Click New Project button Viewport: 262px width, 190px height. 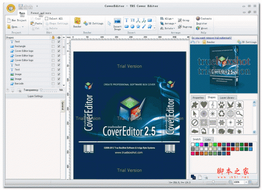[17, 20]
